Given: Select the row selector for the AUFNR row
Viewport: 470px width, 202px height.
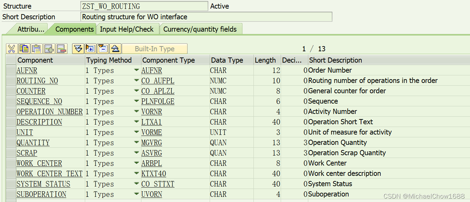Looking at the screenshot, I should point(11,70).
